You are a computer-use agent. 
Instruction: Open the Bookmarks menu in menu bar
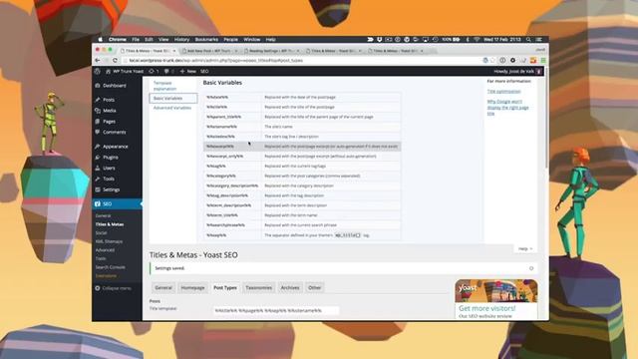[206, 40]
